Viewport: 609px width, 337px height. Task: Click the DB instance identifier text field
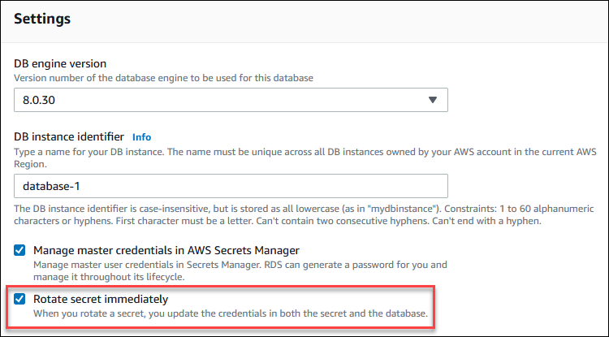click(x=231, y=187)
